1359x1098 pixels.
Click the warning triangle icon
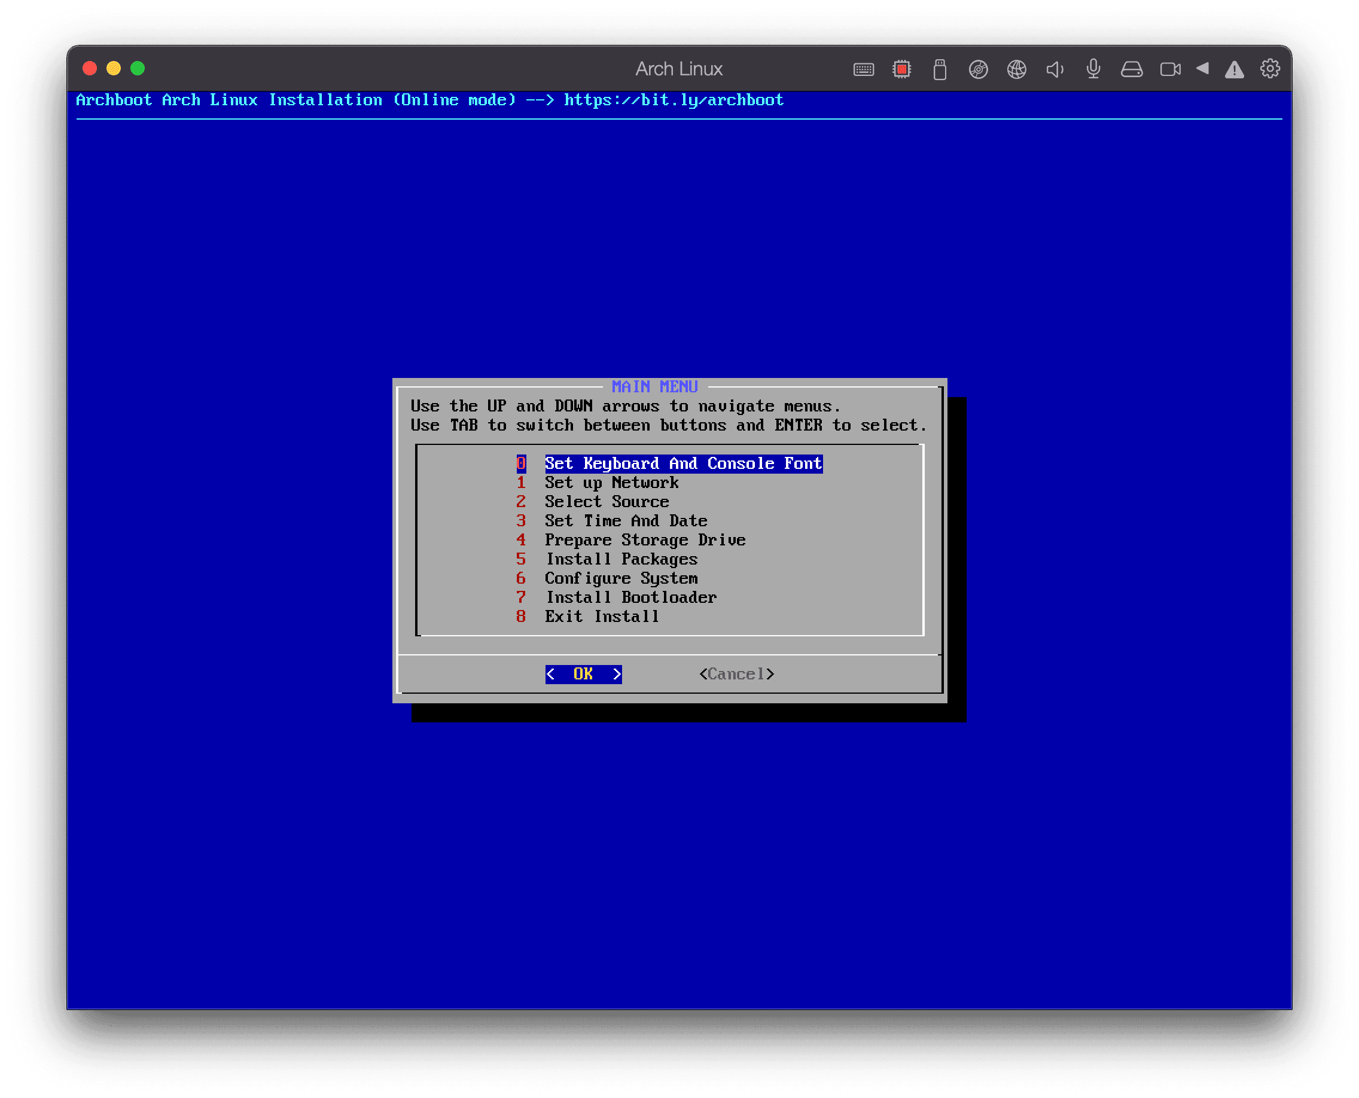coord(1235,69)
